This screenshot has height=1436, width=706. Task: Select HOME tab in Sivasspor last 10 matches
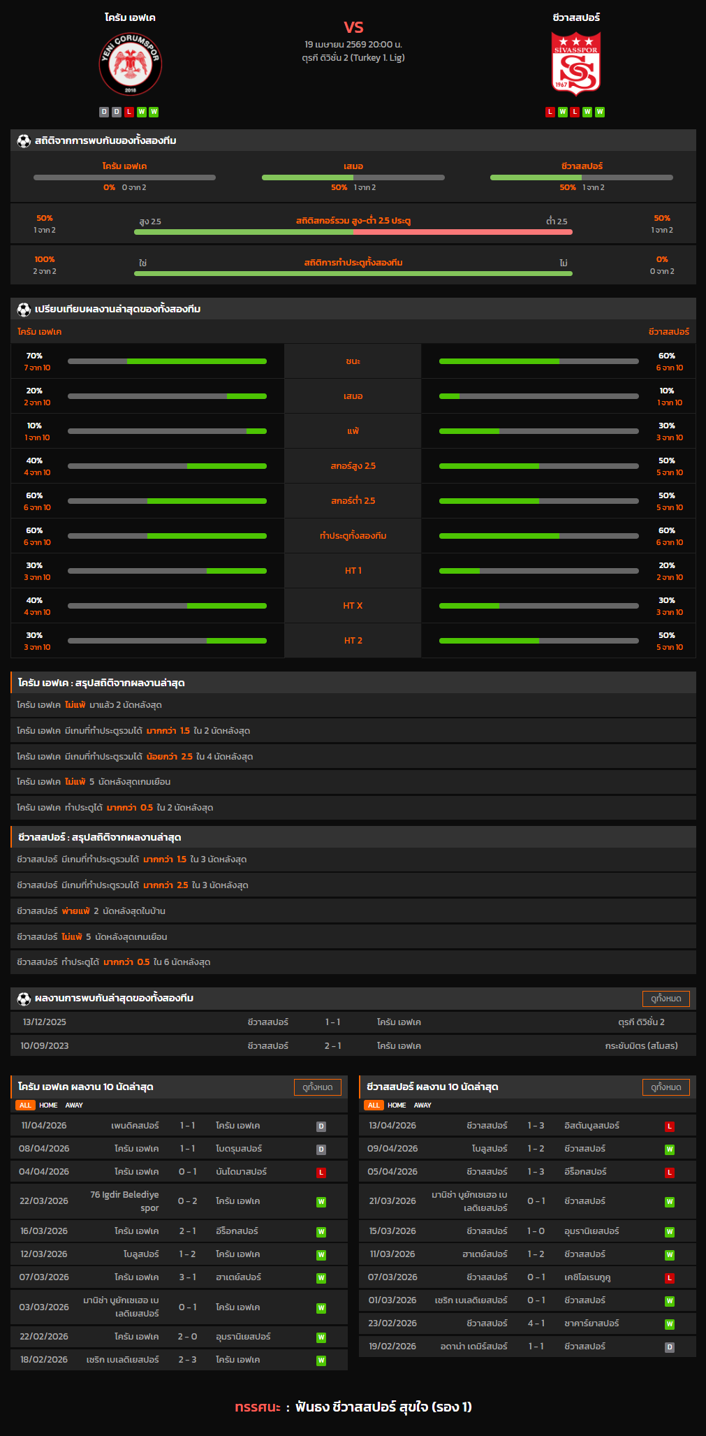click(397, 1105)
